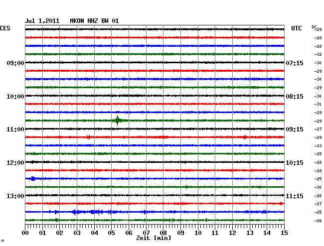Click the DC offset value "-32"
Viewport: 324px width, 246px height.
click(x=318, y=54)
